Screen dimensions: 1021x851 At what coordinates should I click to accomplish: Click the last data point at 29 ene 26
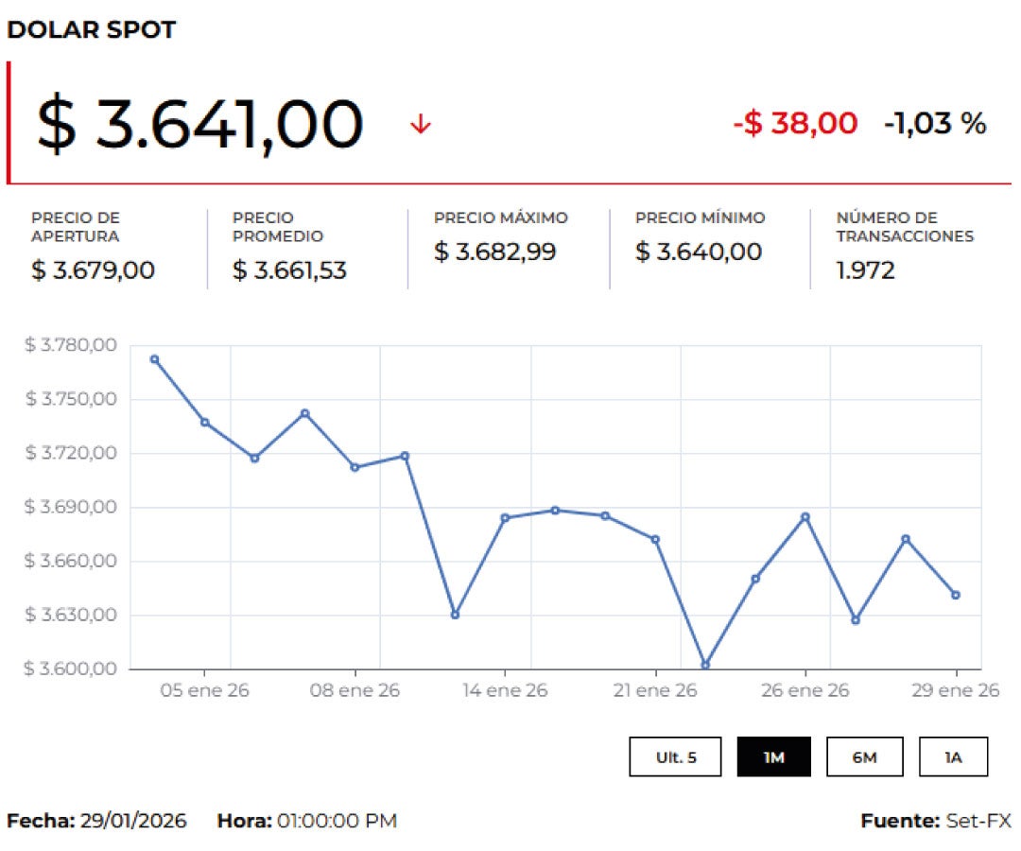(x=956, y=595)
